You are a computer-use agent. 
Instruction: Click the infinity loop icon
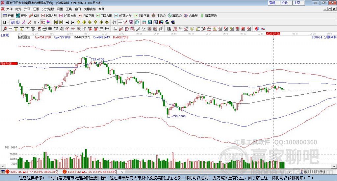(x=263, y=29)
